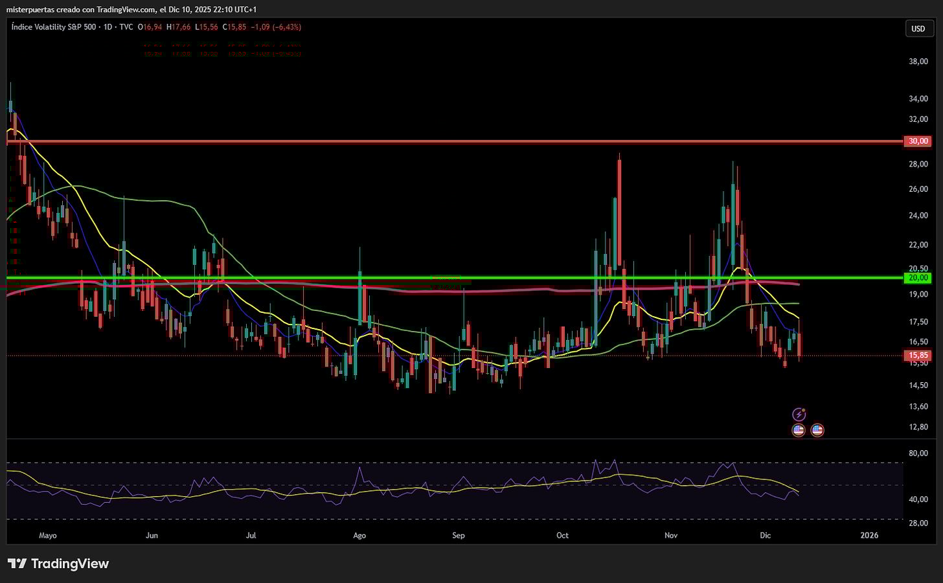Click the Jun label on time axis
Screen dimensions: 943x583
point(152,536)
